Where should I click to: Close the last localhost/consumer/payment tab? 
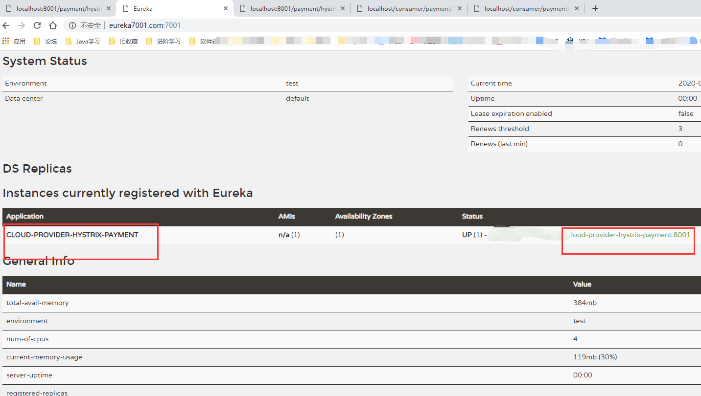[x=577, y=8]
